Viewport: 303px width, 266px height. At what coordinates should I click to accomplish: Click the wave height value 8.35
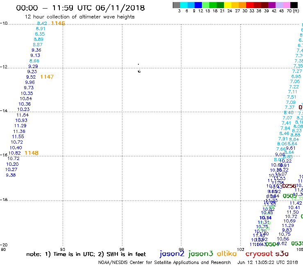click(x=40, y=34)
